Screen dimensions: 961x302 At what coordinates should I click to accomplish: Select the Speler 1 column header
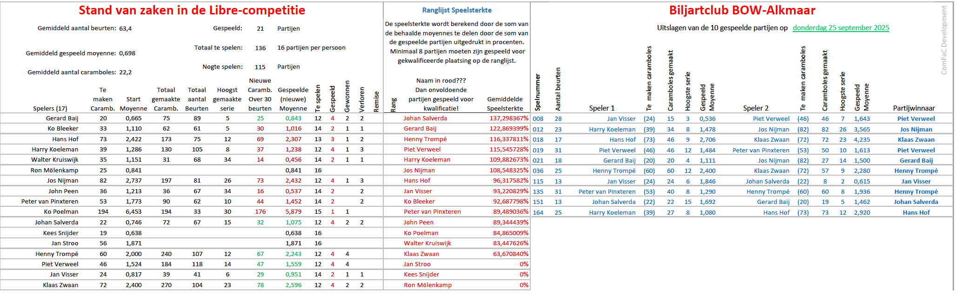(x=601, y=108)
